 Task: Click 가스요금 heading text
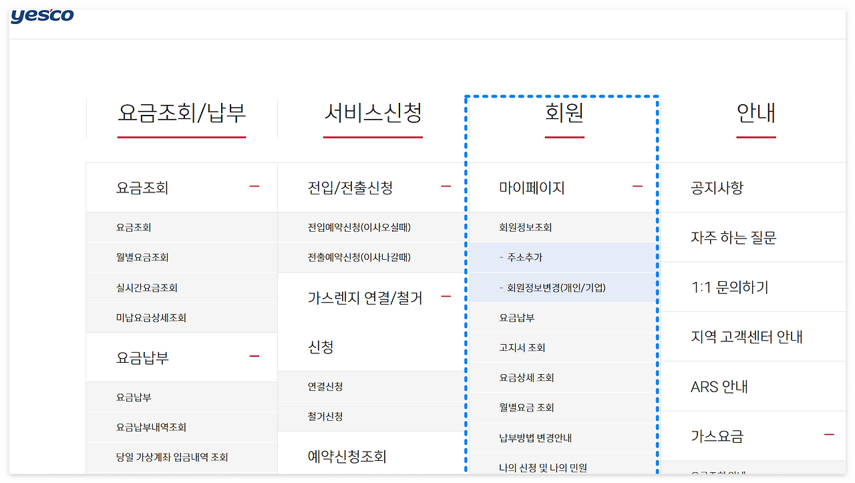coord(717,436)
